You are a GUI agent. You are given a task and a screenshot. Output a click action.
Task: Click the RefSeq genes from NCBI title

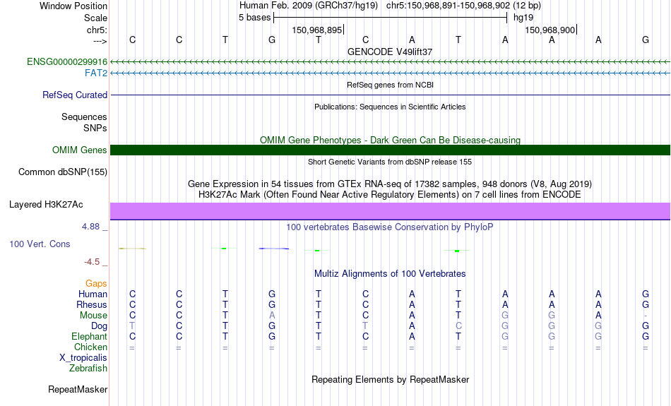391,85
